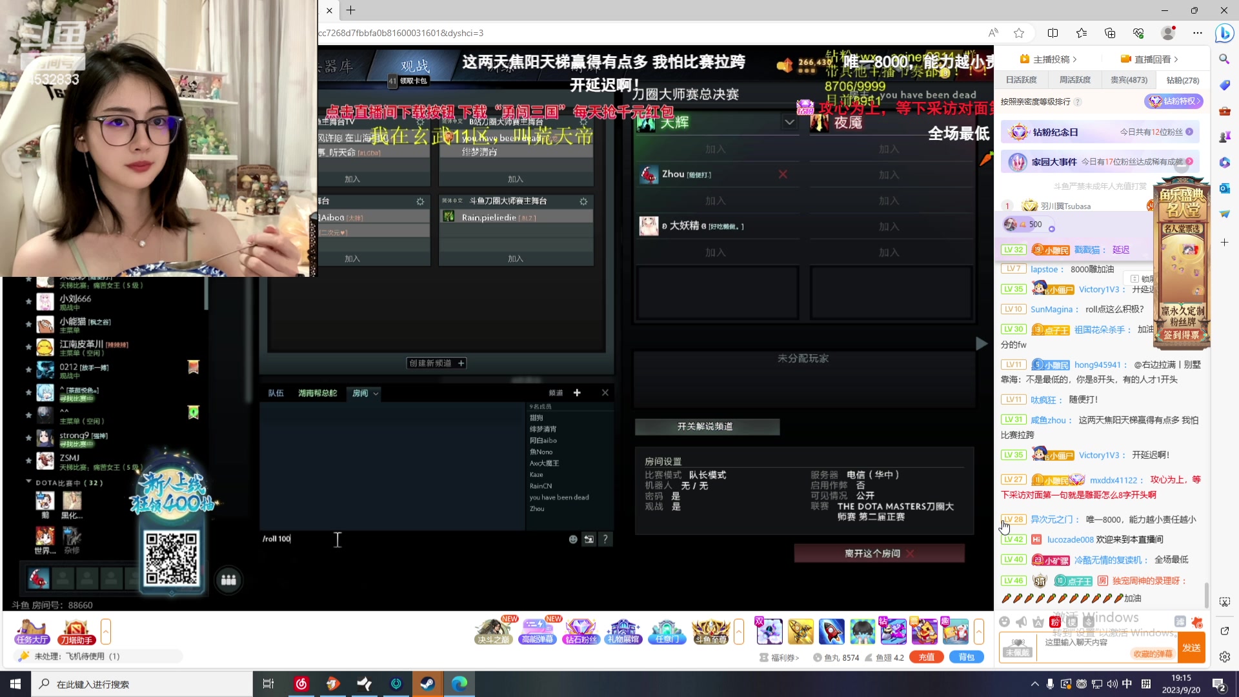Toggle the 开关解说频道 caster channel button

click(707, 427)
